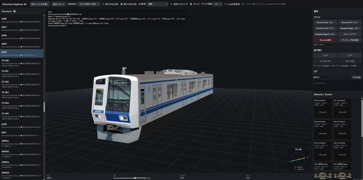Select structure 6008 in the list

22,37
